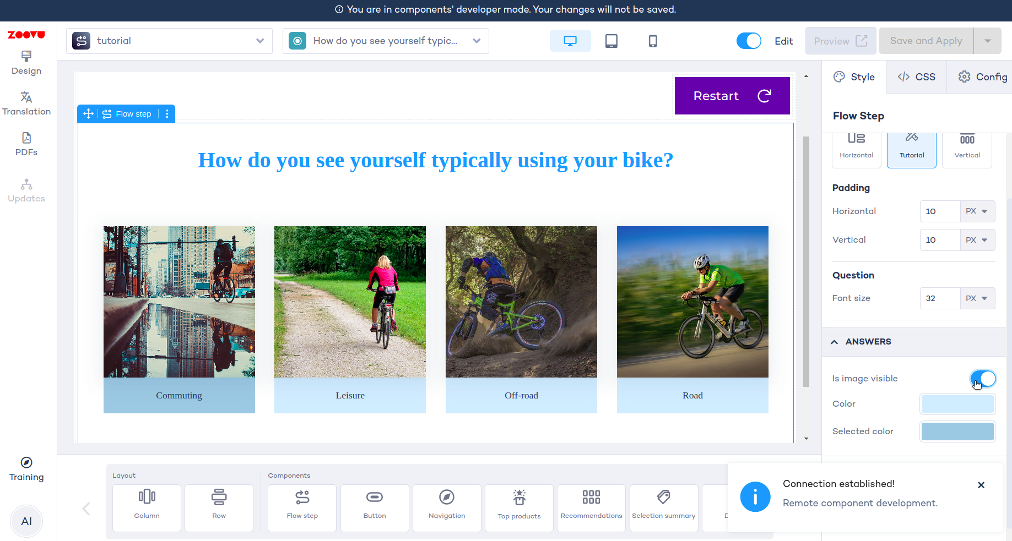Open the Selected color swatch picker
Image resolution: width=1012 pixels, height=541 pixels.
pyautogui.click(x=957, y=431)
